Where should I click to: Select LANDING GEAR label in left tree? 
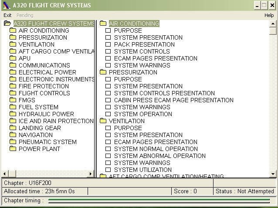[40, 128]
